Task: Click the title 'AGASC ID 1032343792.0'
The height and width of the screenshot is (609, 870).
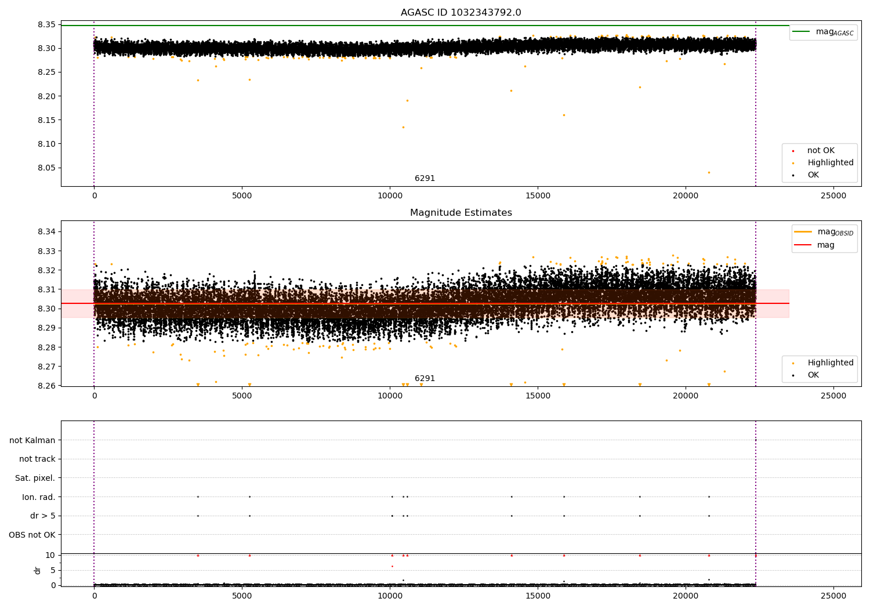Action: pos(461,13)
